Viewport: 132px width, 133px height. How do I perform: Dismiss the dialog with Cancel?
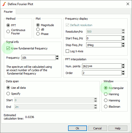click(98, 128)
